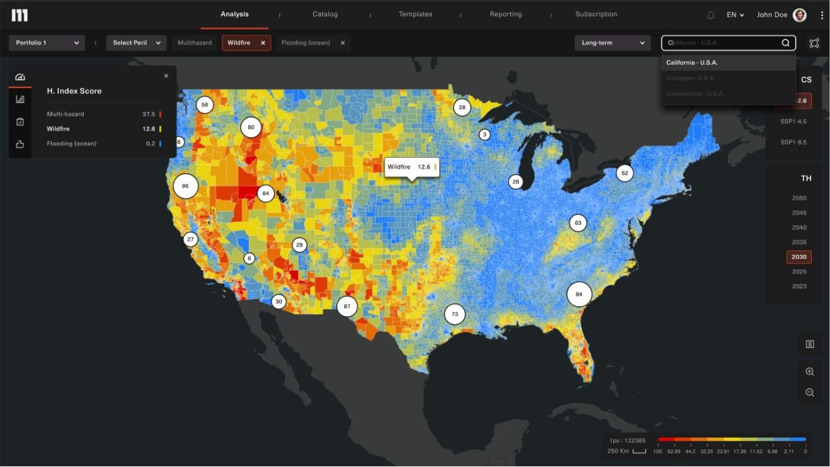Open the clipboard checklist sidebar icon
The width and height of the screenshot is (830, 467).
coord(20,122)
